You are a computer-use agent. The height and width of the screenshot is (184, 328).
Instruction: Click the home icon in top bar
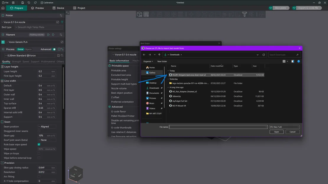pos(3,8)
